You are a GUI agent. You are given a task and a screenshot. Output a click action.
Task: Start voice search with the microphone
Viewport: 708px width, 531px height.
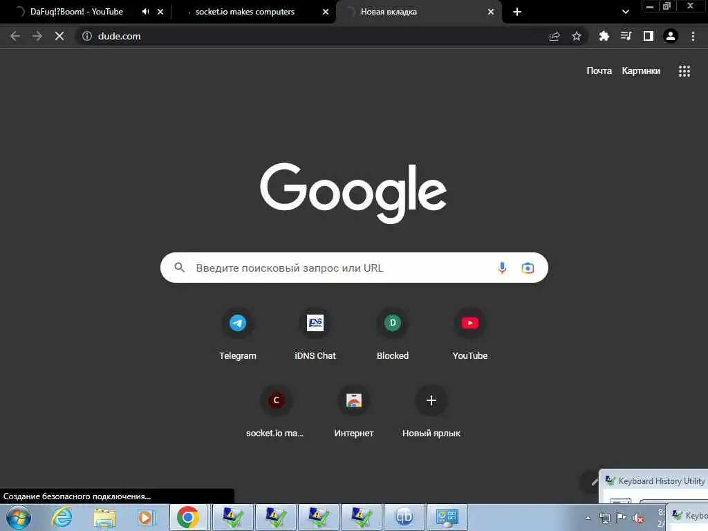point(502,268)
